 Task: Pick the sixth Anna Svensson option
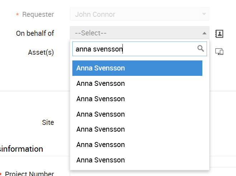coord(101,145)
